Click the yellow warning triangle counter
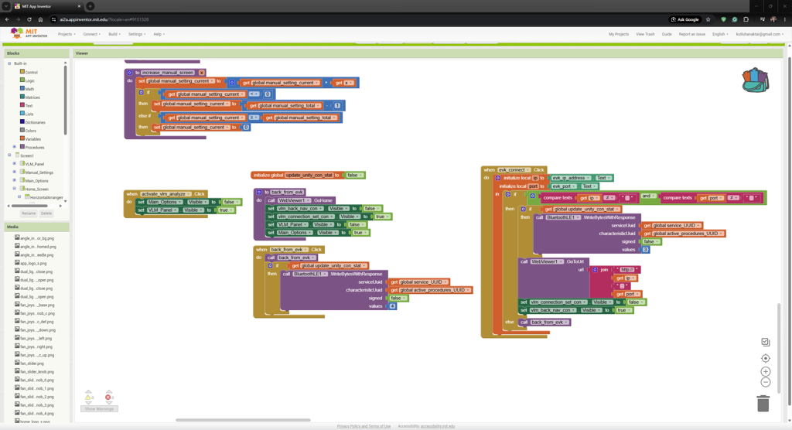This screenshot has width=792, height=430. pos(88,398)
